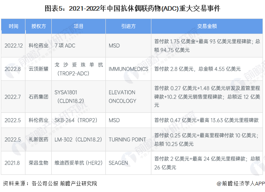Image resolution: width=265 pixels, height=192 pixels.
Task: Click the 云顶新耀 licensor cell
Action: tap(39, 69)
